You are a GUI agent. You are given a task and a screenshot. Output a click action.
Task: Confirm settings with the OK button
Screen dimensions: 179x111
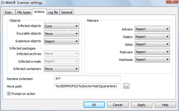point(94,105)
